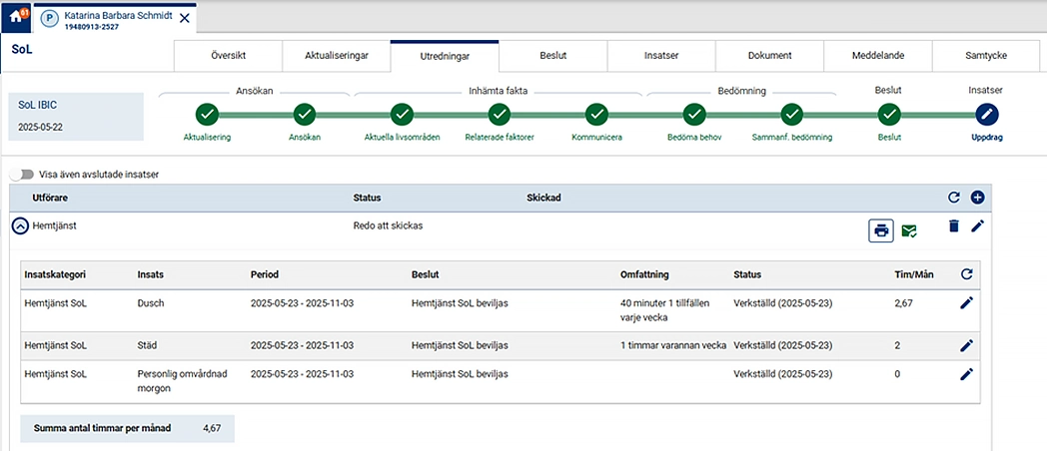Select the Aktuella livsområden step checkmark
The image size is (1047, 451).
click(402, 115)
